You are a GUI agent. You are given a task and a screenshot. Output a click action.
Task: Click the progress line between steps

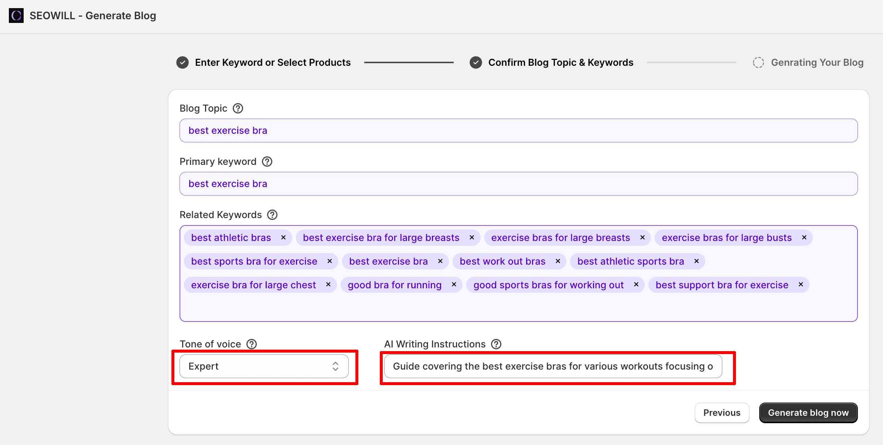click(409, 62)
